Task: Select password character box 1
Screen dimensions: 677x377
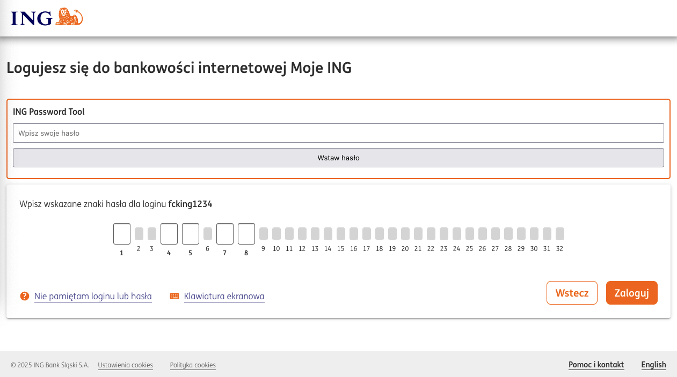Action: 122,234
